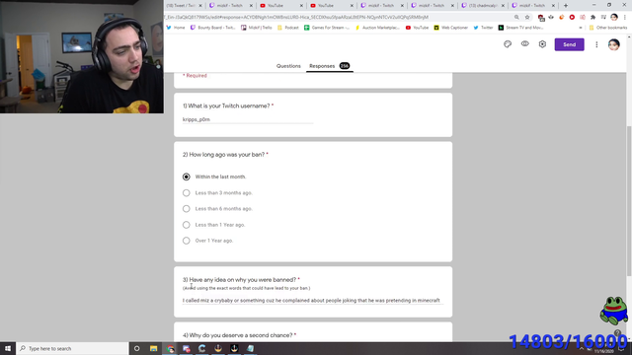
Task: Expand the Podcast bookmarks folder
Action: (287, 28)
